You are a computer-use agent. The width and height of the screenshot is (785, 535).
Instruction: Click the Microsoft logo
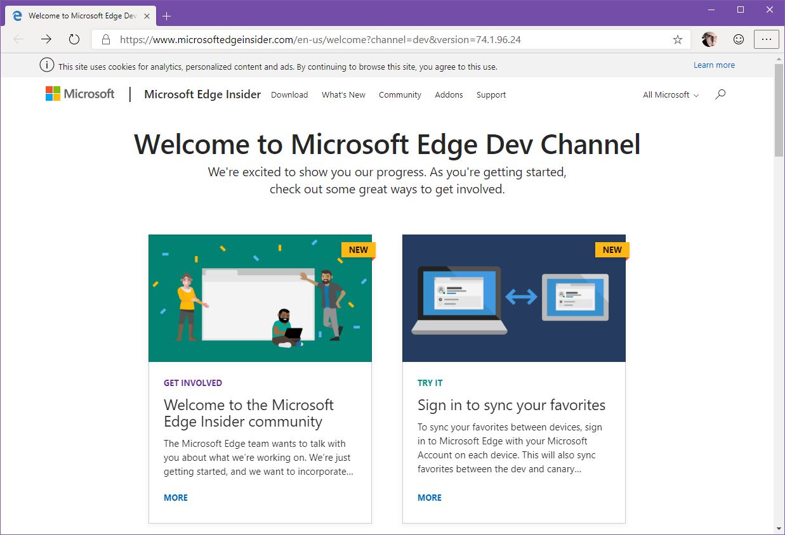(x=80, y=94)
